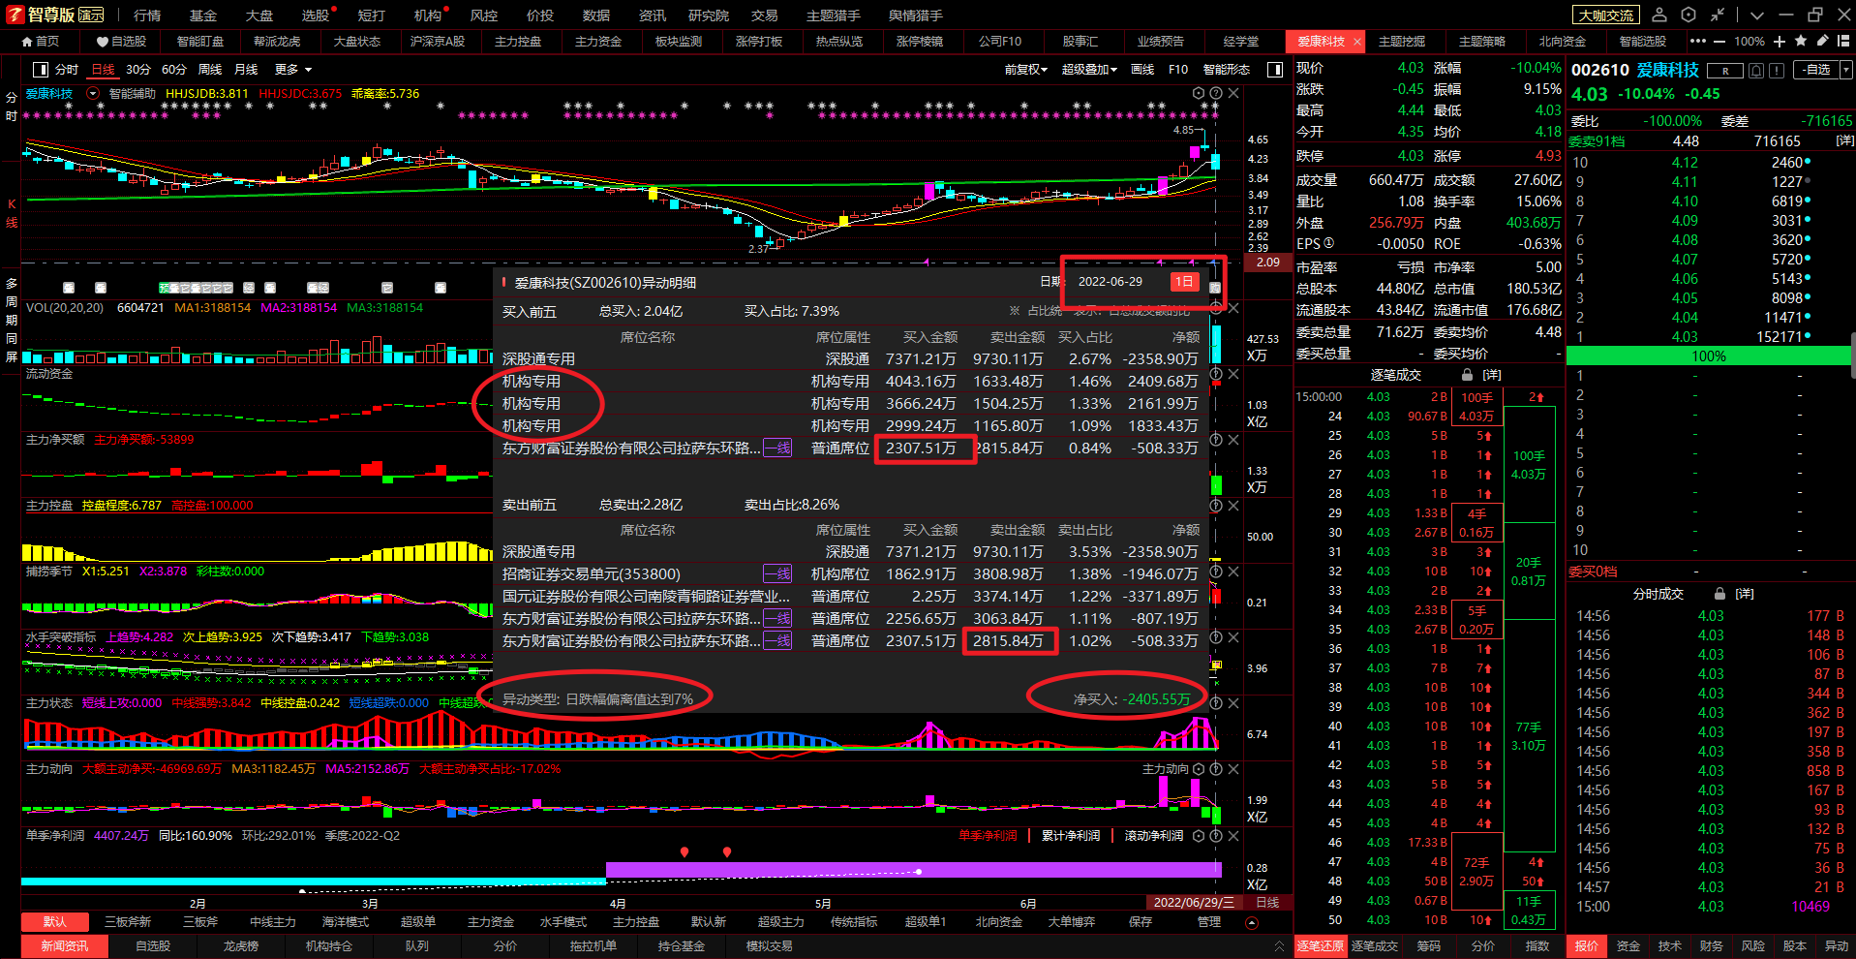The height and width of the screenshot is (959, 1856).
Task: Toggle the lock icon beside 逐笔成交
Action: [1467, 375]
